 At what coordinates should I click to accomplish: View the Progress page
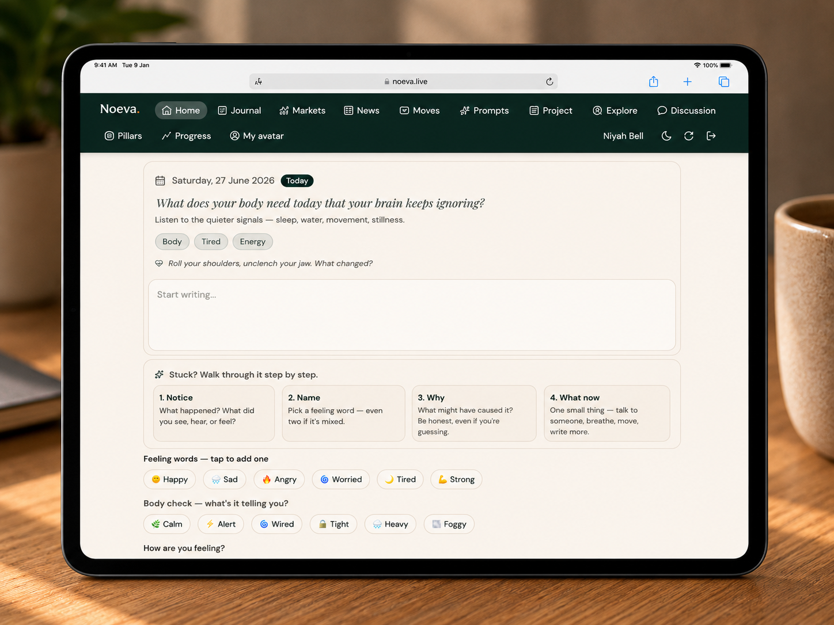[187, 136]
